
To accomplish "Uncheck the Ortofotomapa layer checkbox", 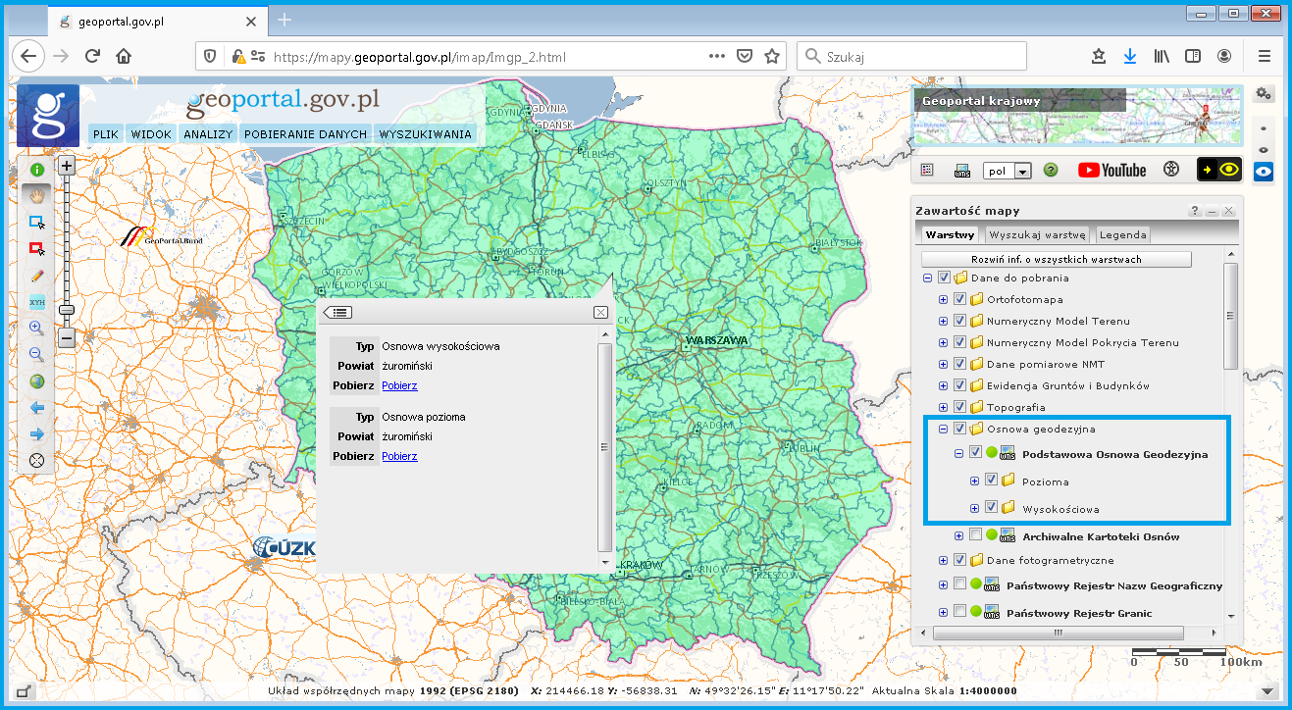I will click(959, 299).
